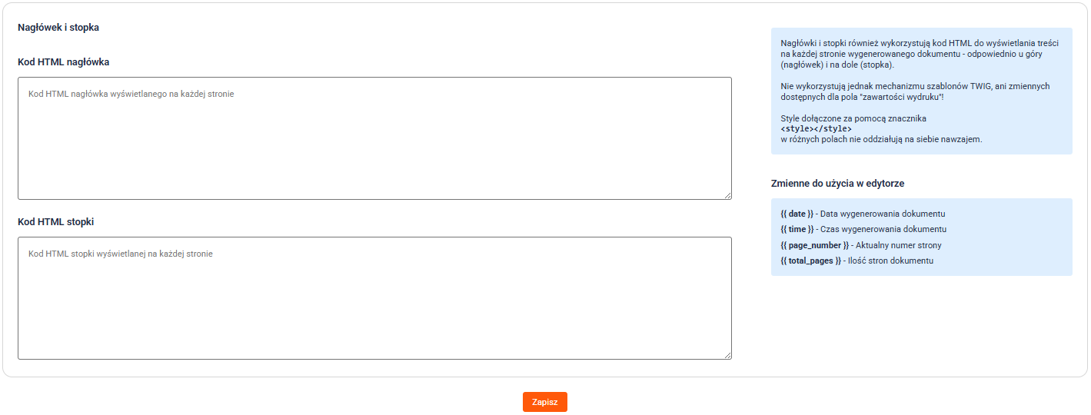Click the "Czas wygenerowania dokumentu" description

[883, 229]
